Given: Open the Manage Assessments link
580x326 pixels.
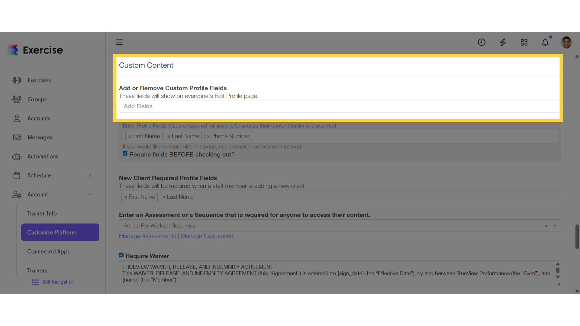Looking at the screenshot, I should [147, 236].
